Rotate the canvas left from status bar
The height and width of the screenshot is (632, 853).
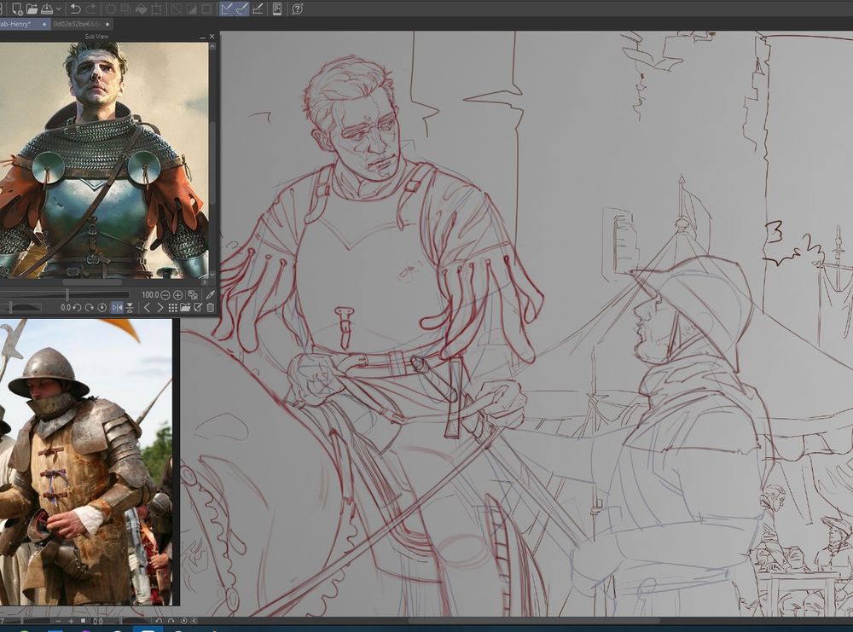(x=159, y=621)
